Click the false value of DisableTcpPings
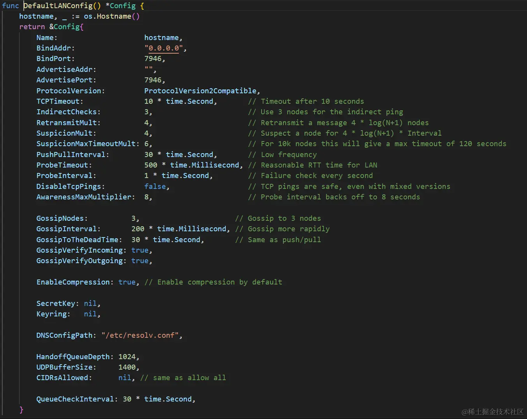The image size is (527, 419). point(155,187)
